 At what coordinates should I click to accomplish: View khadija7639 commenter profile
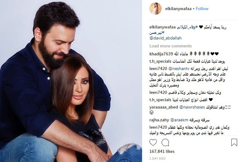click(x=161, y=54)
